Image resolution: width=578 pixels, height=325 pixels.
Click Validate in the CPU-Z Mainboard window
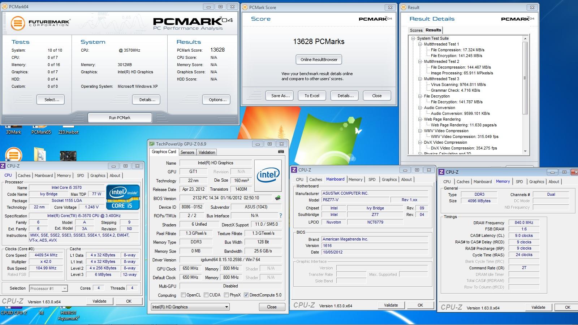pyautogui.click(x=391, y=305)
